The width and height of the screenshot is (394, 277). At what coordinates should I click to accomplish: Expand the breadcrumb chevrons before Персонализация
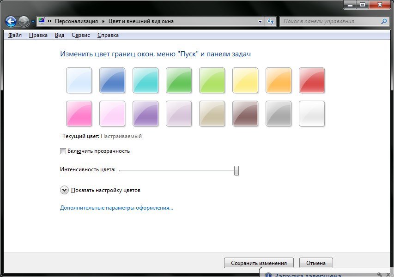click(x=49, y=21)
